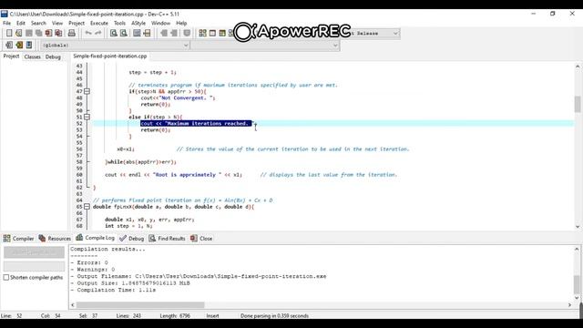Image resolution: width=583 pixels, height=328 pixels.
Task: Click the Run toolbar icon
Action: tap(212, 33)
